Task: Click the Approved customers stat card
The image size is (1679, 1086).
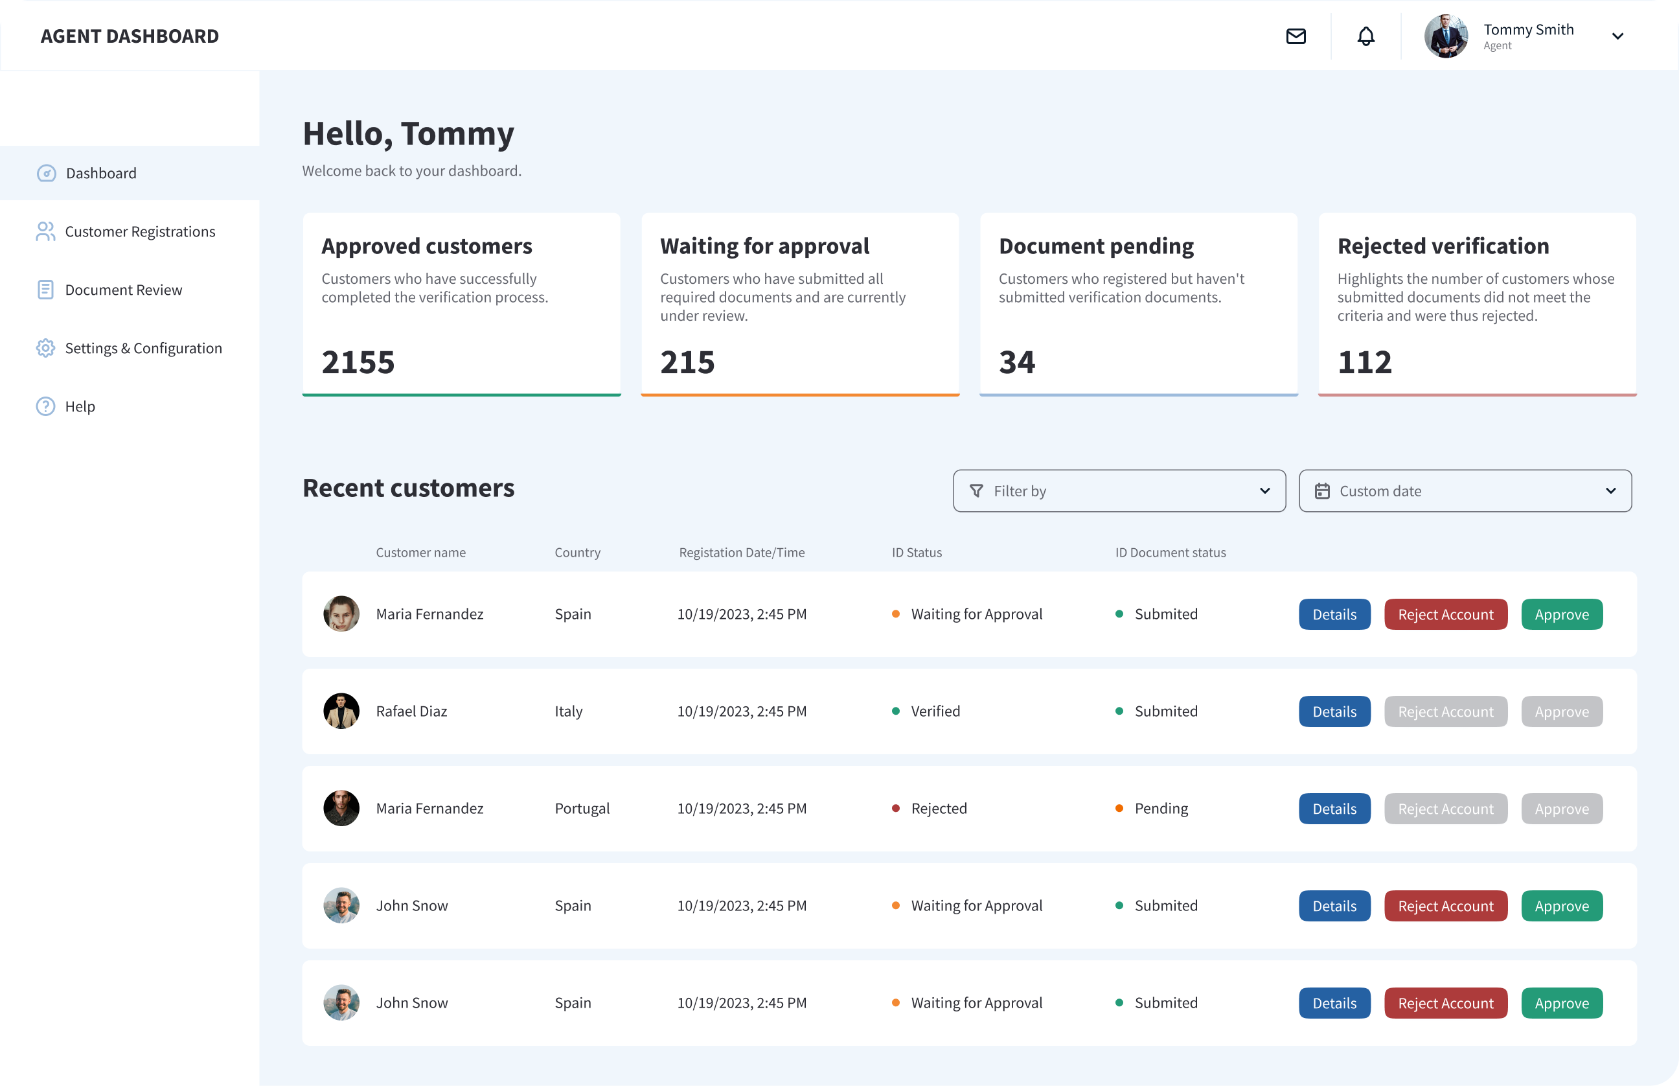Action: click(x=461, y=304)
